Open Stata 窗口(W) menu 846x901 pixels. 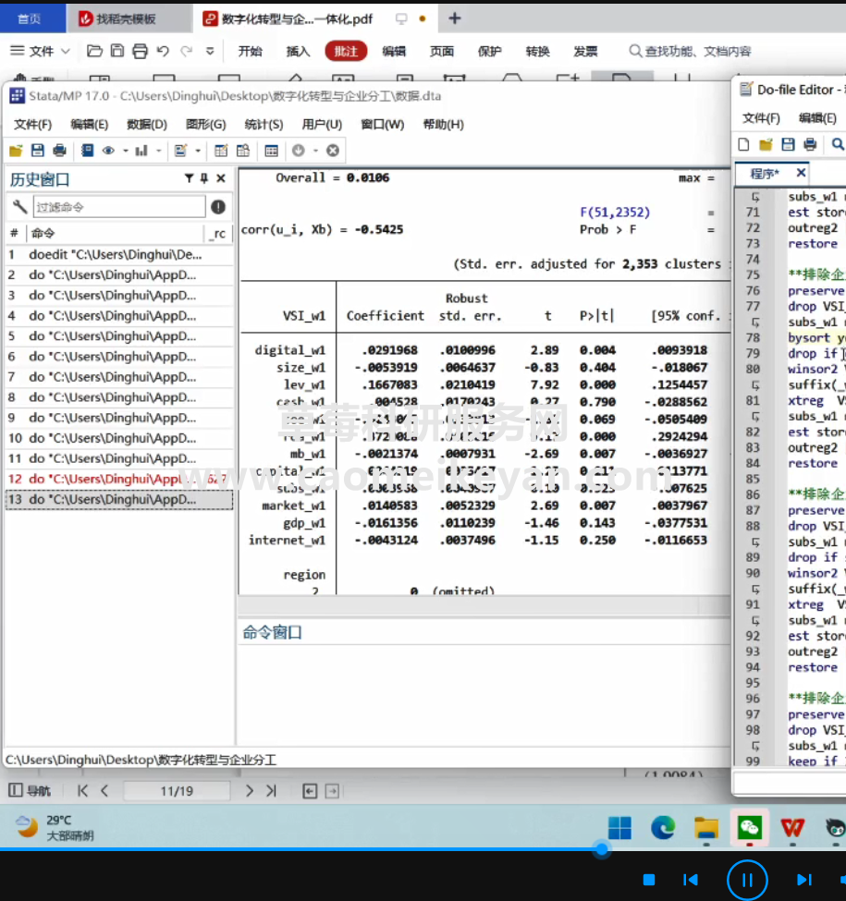(382, 125)
